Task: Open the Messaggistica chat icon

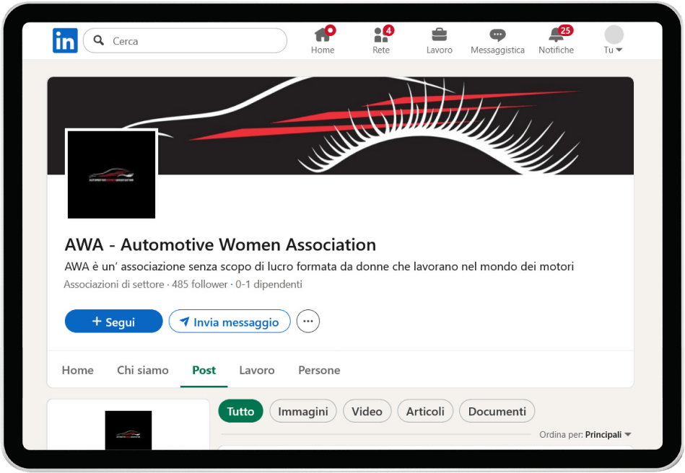Action: 497,35
